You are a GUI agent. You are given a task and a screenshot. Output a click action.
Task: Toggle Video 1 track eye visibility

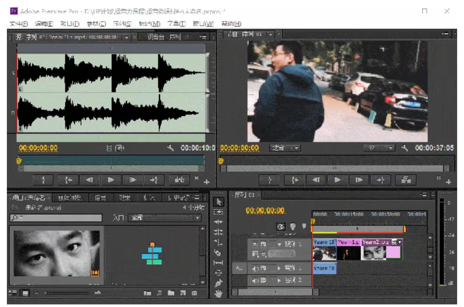255,243
